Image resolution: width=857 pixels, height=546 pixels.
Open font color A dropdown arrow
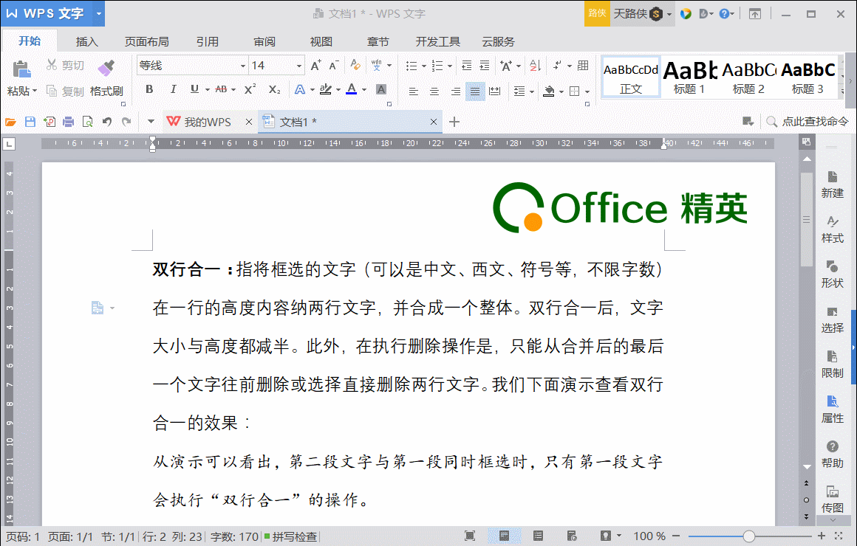[x=364, y=90]
